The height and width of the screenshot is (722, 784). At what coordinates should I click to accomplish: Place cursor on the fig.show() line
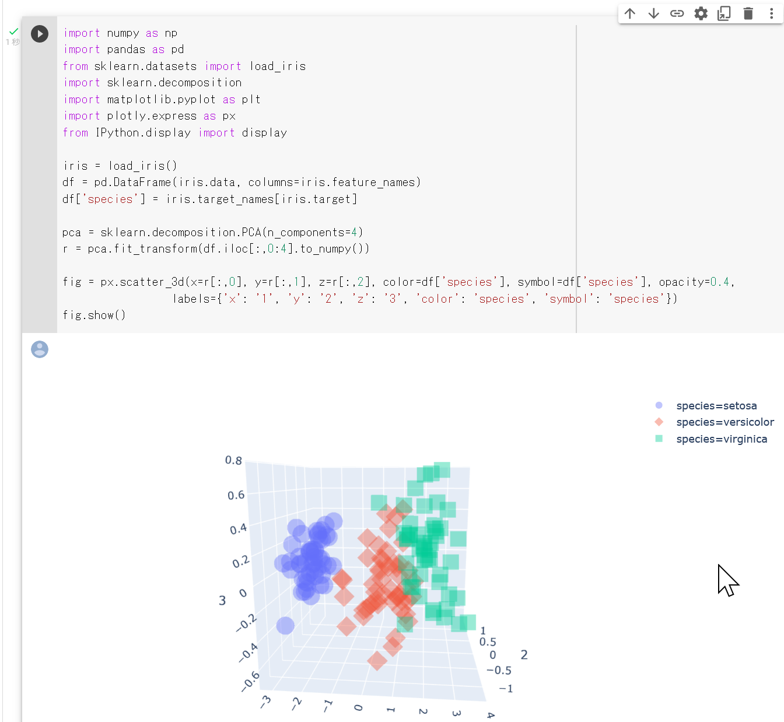coord(94,316)
